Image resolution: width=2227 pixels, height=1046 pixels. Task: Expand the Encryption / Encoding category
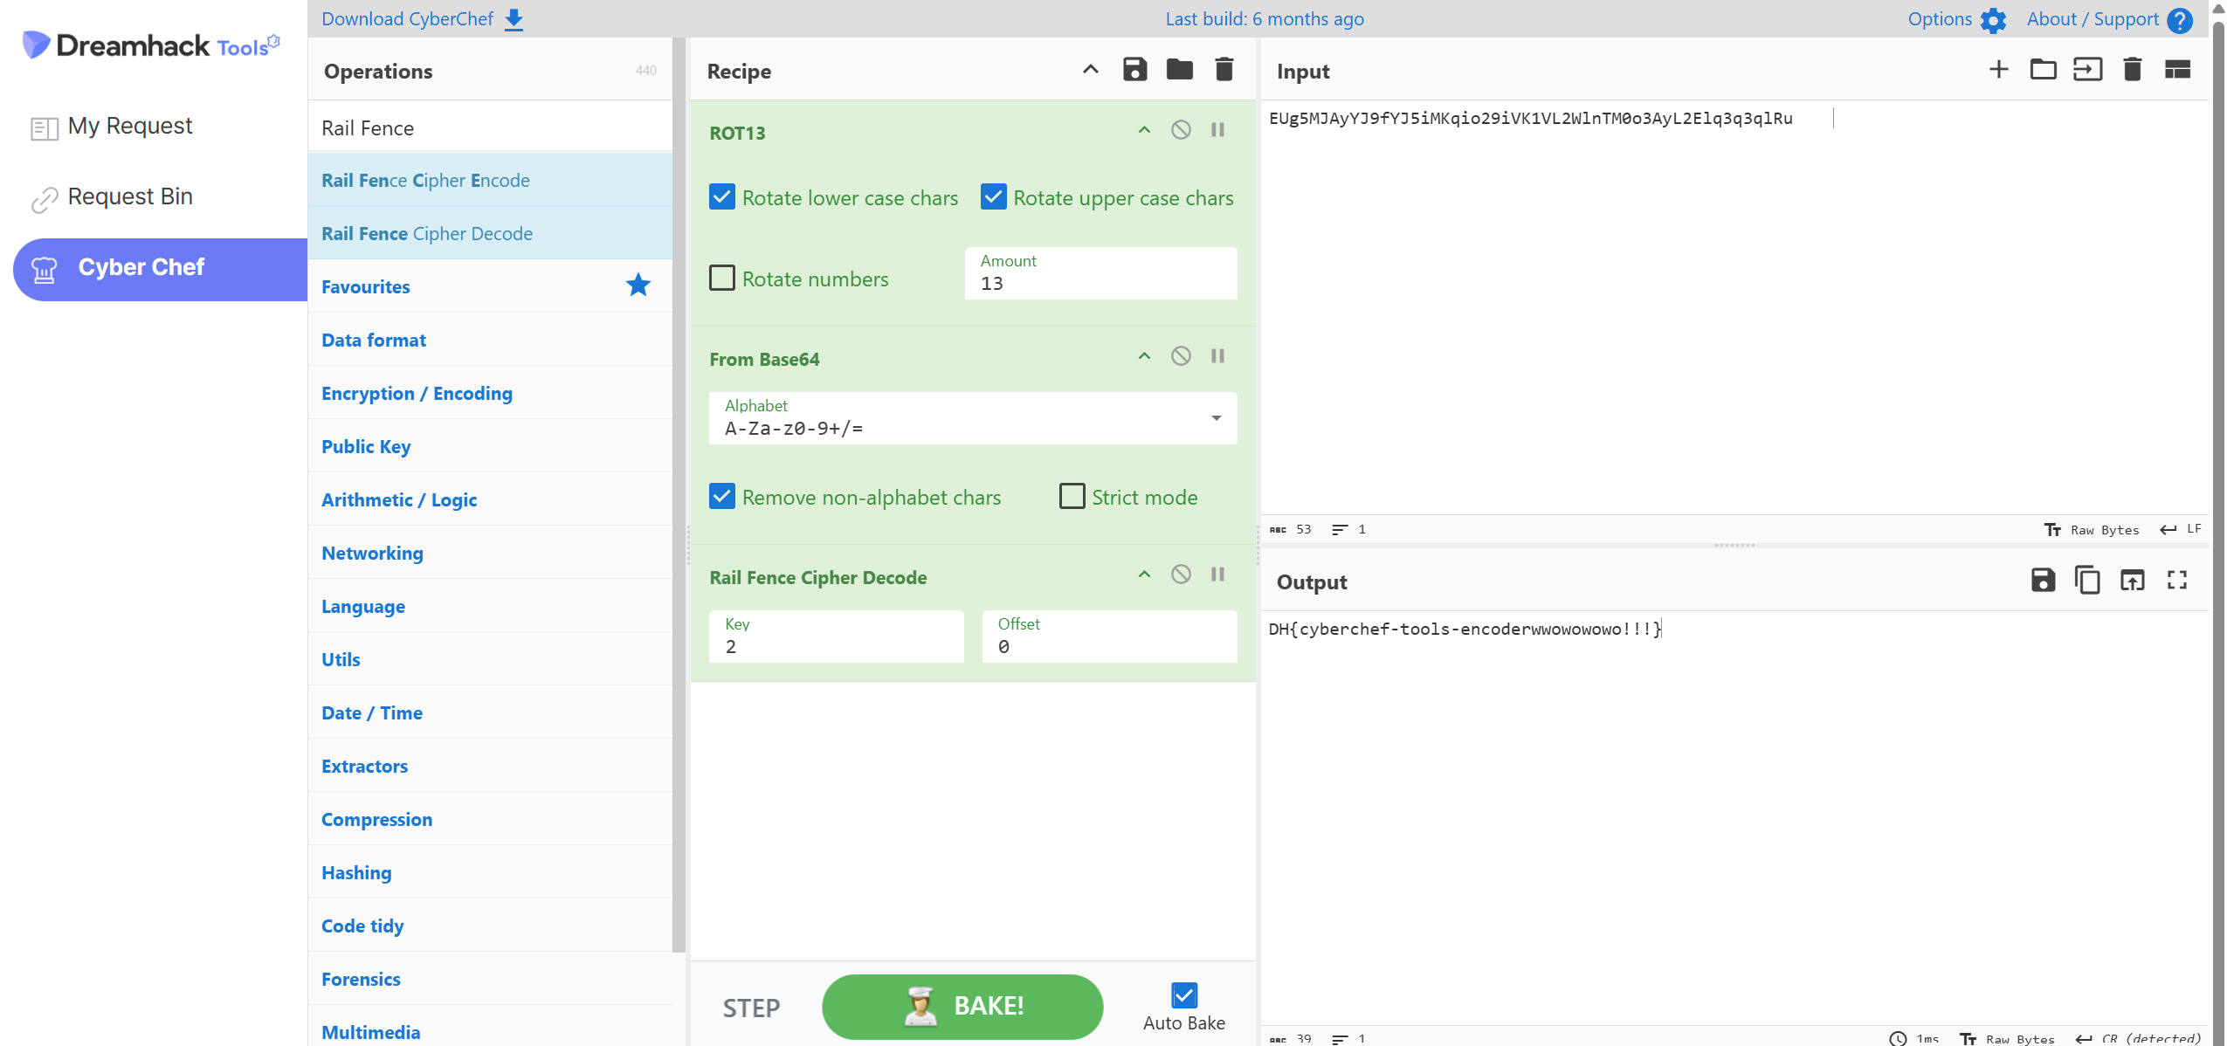coord(417,394)
